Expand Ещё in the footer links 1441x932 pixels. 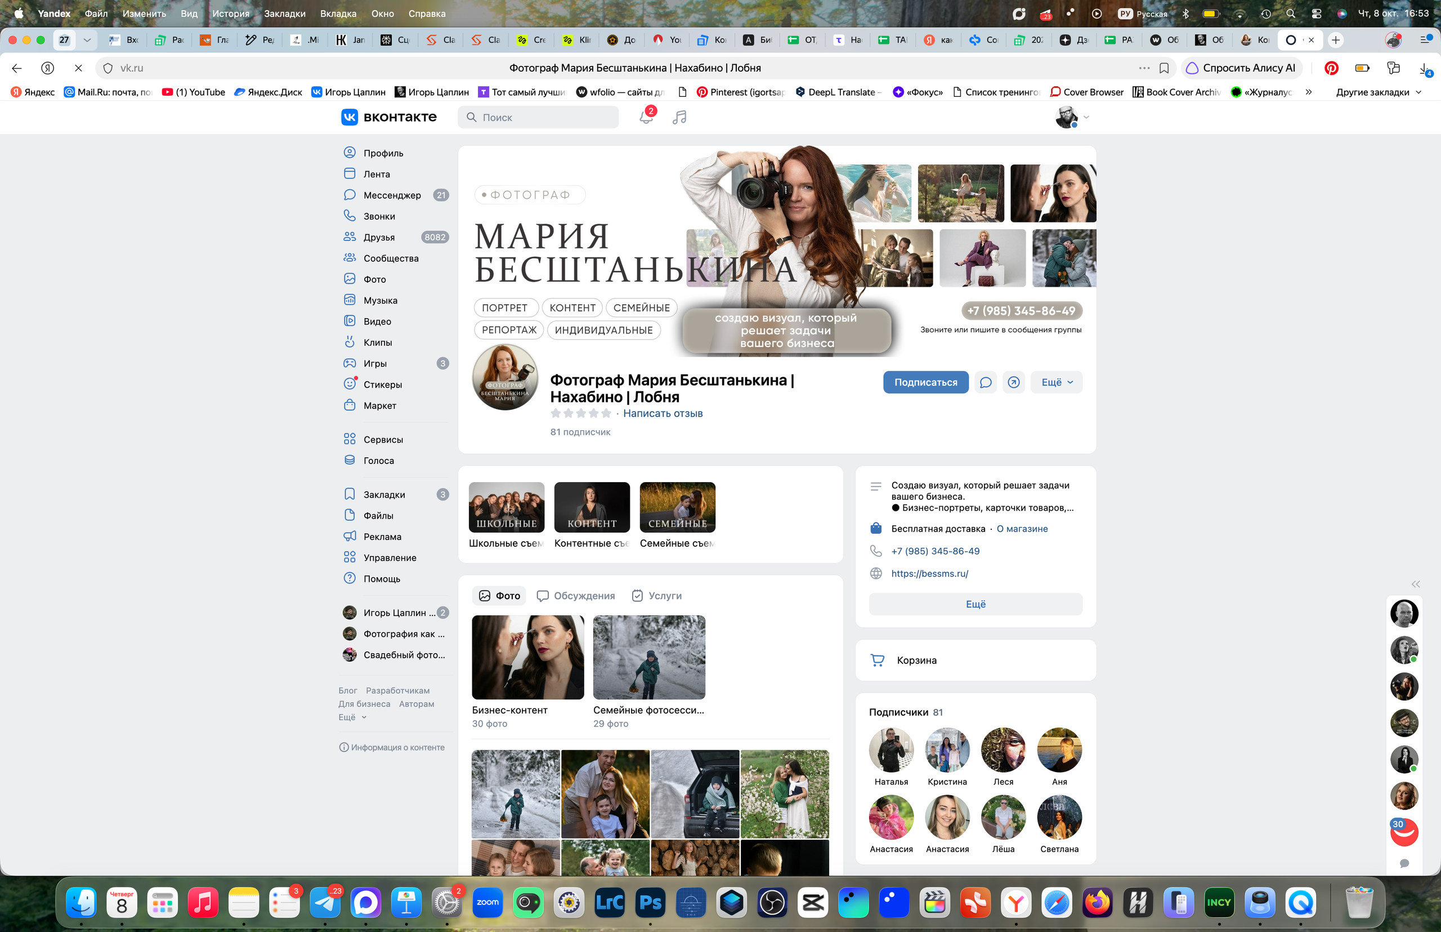(353, 717)
